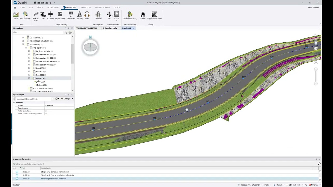This screenshot has width=333, height=187.
Task: Open the Bro bridge tool
Action: pos(110,16)
